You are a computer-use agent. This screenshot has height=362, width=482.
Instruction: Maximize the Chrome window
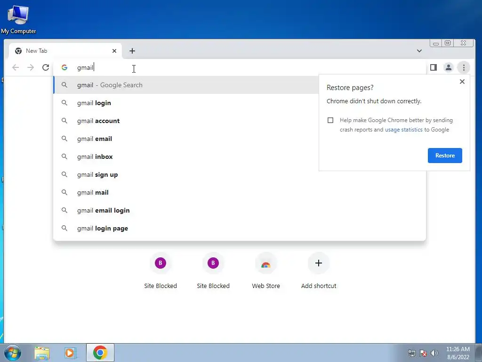click(x=448, y=43)
